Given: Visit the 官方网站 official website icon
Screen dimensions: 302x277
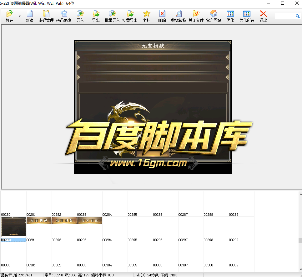Looking at the screenshot, I should point(214,16).
